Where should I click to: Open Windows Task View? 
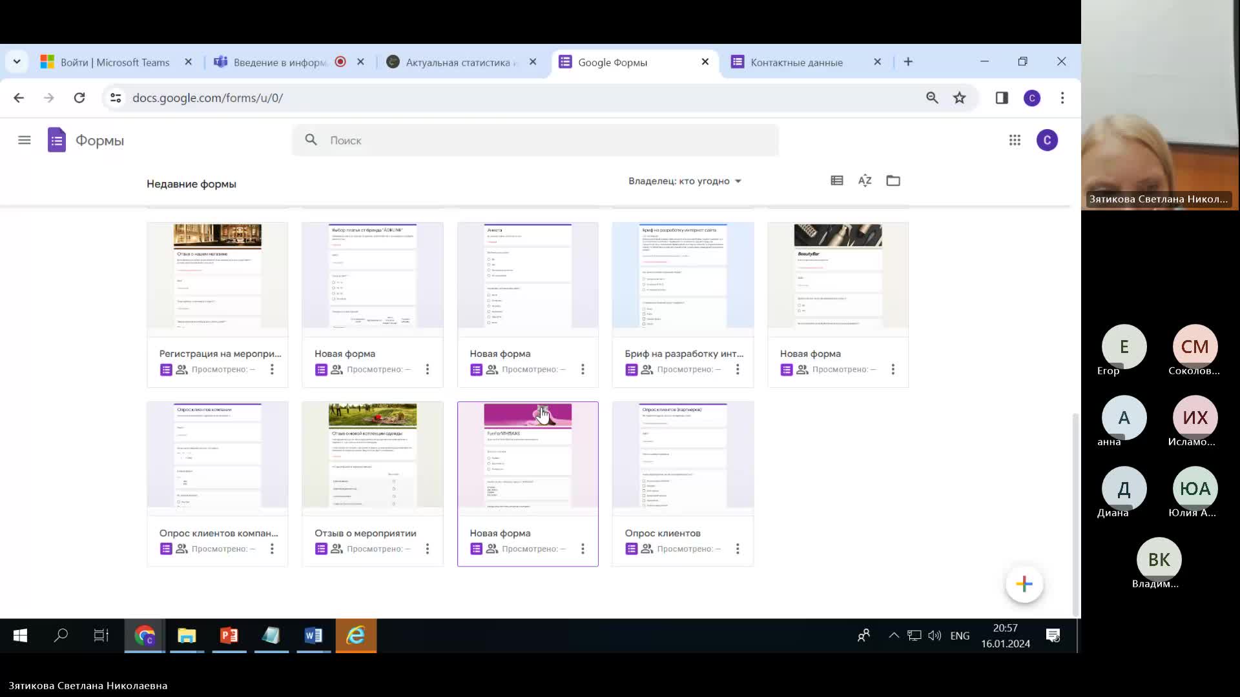(x=101, y=636)
